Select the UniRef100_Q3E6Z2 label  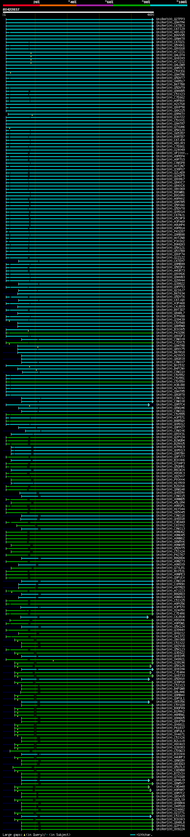170,652
